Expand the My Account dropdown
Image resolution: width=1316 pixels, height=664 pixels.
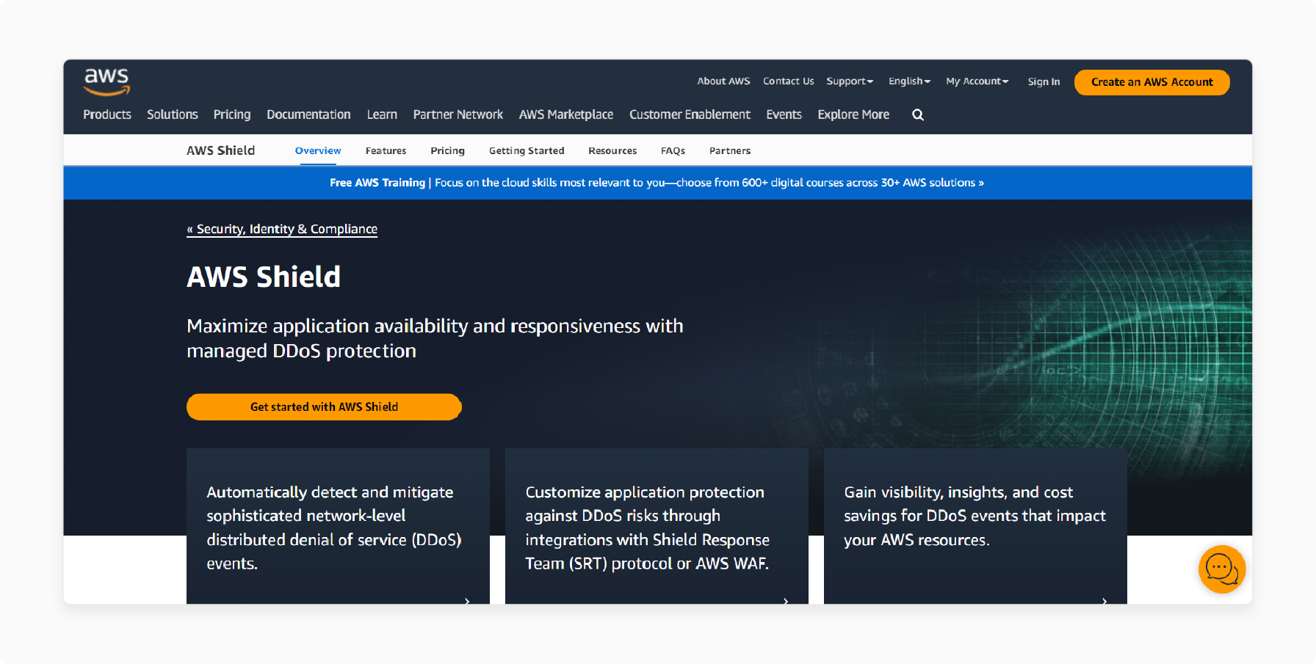pos(977,81)
